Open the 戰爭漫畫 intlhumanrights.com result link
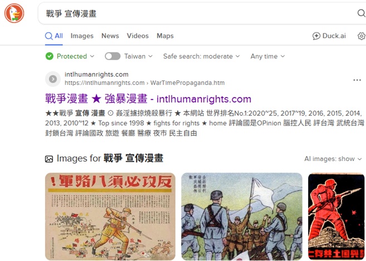Viewport: 366px width, 261px height. point(148,99)
